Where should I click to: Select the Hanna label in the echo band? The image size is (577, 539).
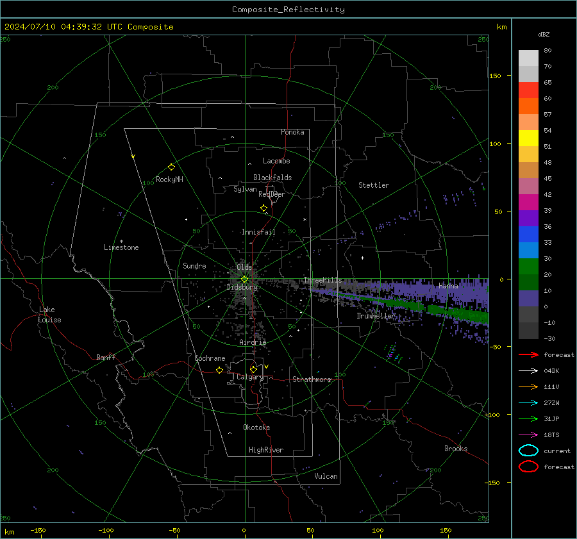pyautogui.click(x=448, y=286)
